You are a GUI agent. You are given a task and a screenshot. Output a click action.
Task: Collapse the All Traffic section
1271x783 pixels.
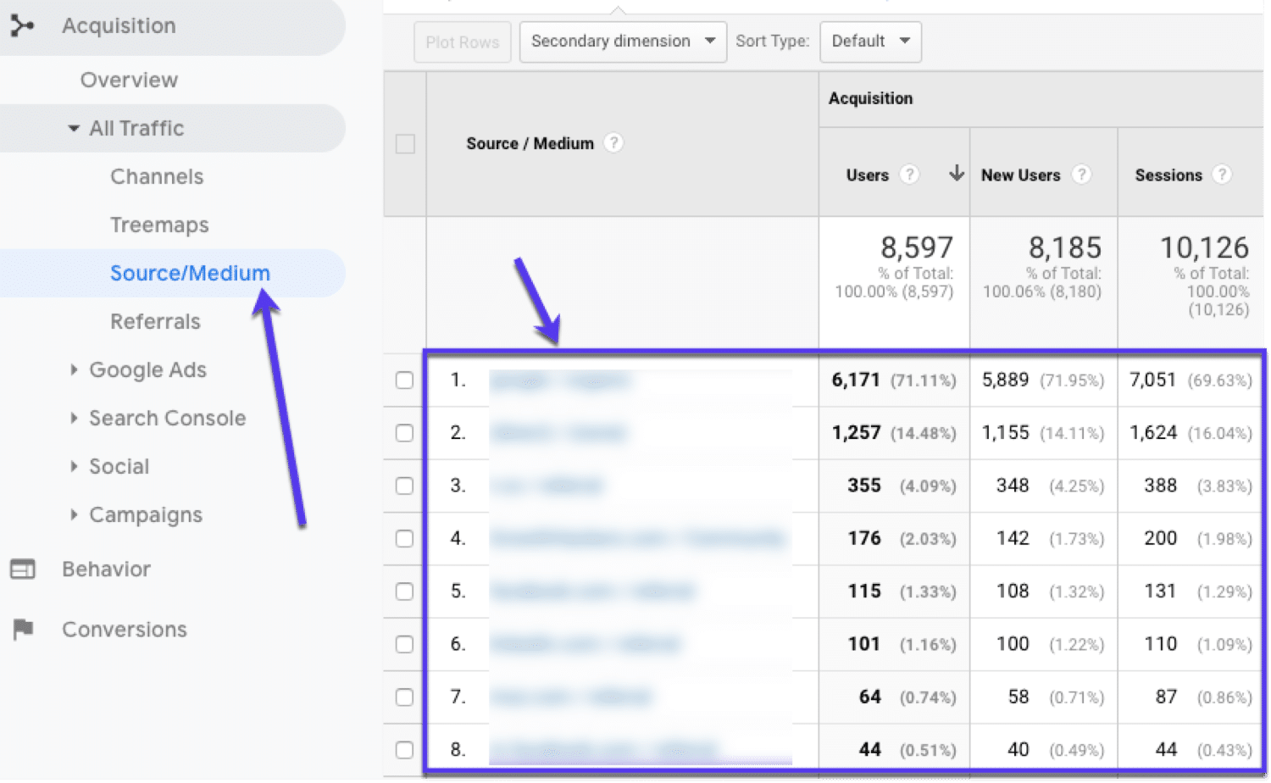pos(72,128)
